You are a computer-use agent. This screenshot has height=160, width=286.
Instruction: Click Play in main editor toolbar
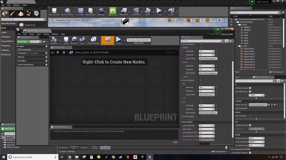pos(159,12)
